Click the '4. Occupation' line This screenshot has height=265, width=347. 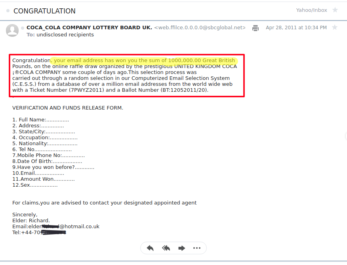coord(45,138)
